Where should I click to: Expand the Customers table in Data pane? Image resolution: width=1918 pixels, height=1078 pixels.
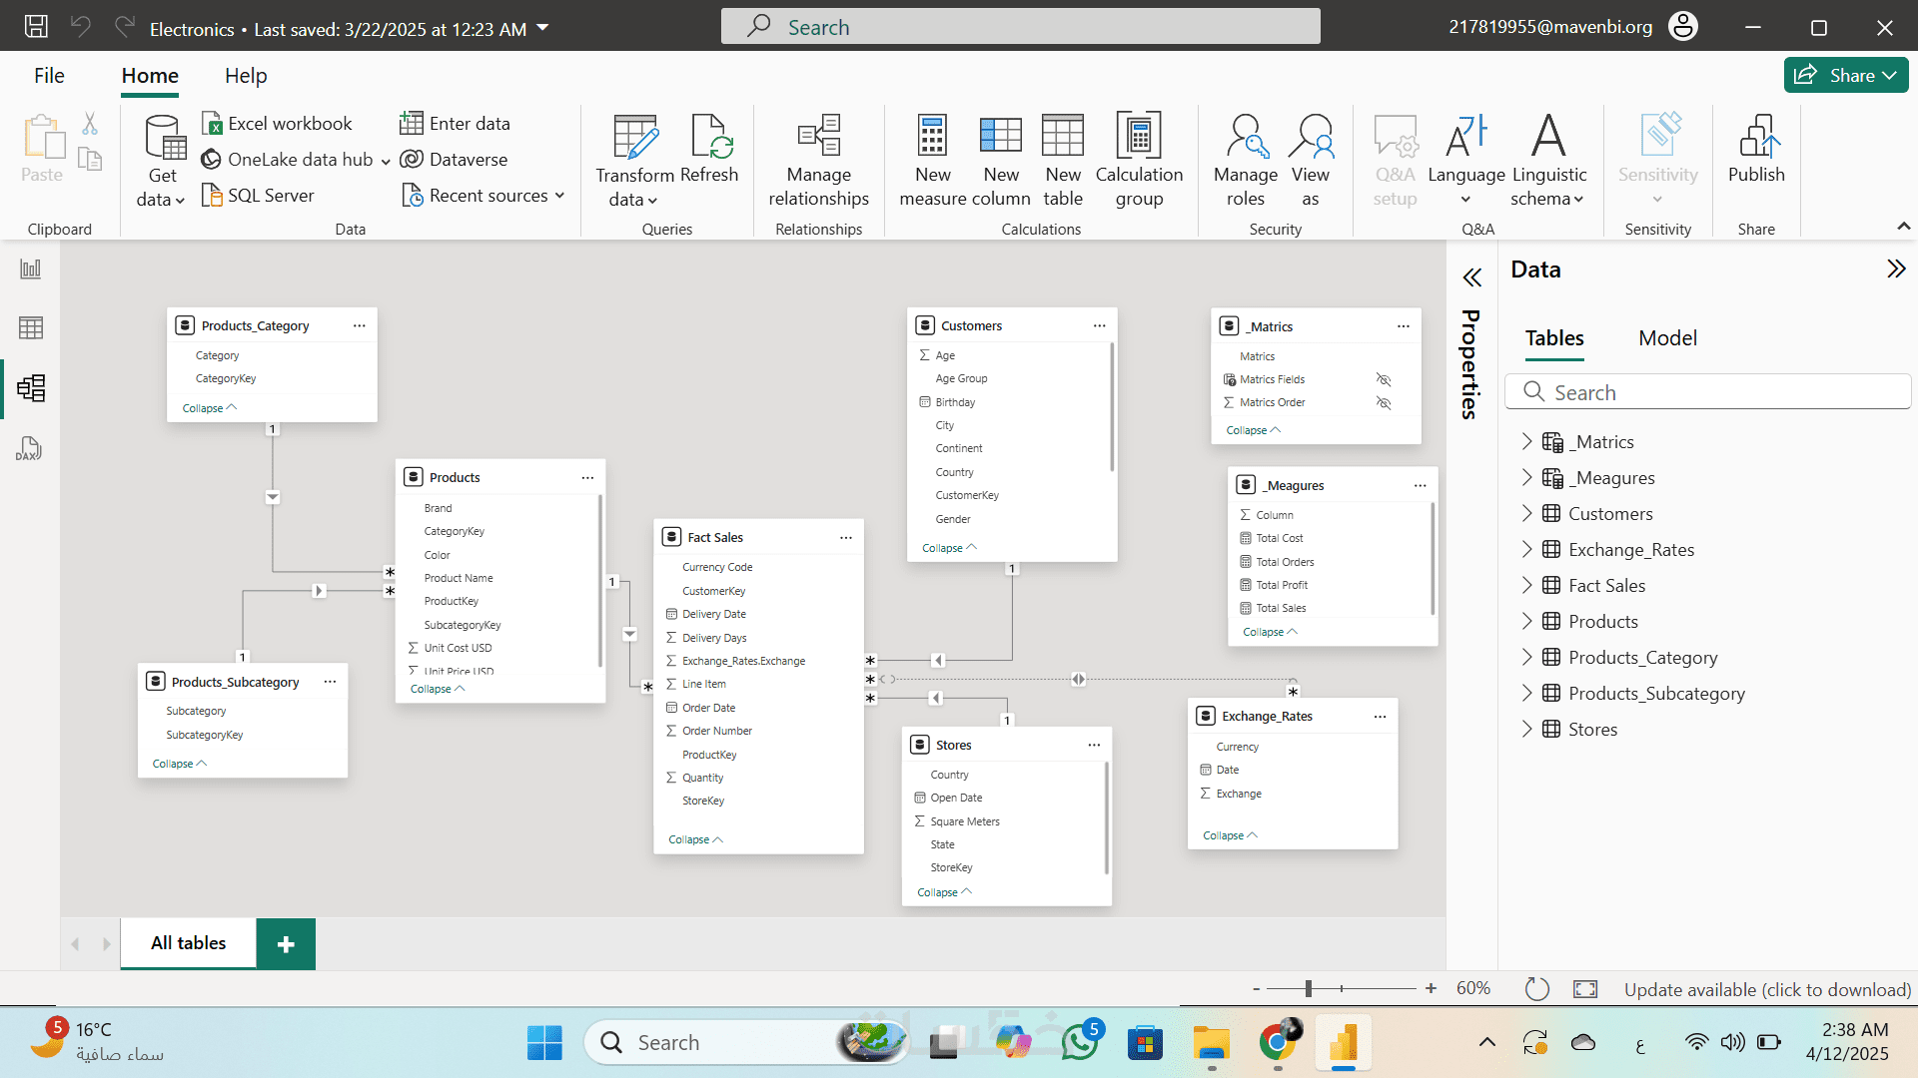[1526, 513]
